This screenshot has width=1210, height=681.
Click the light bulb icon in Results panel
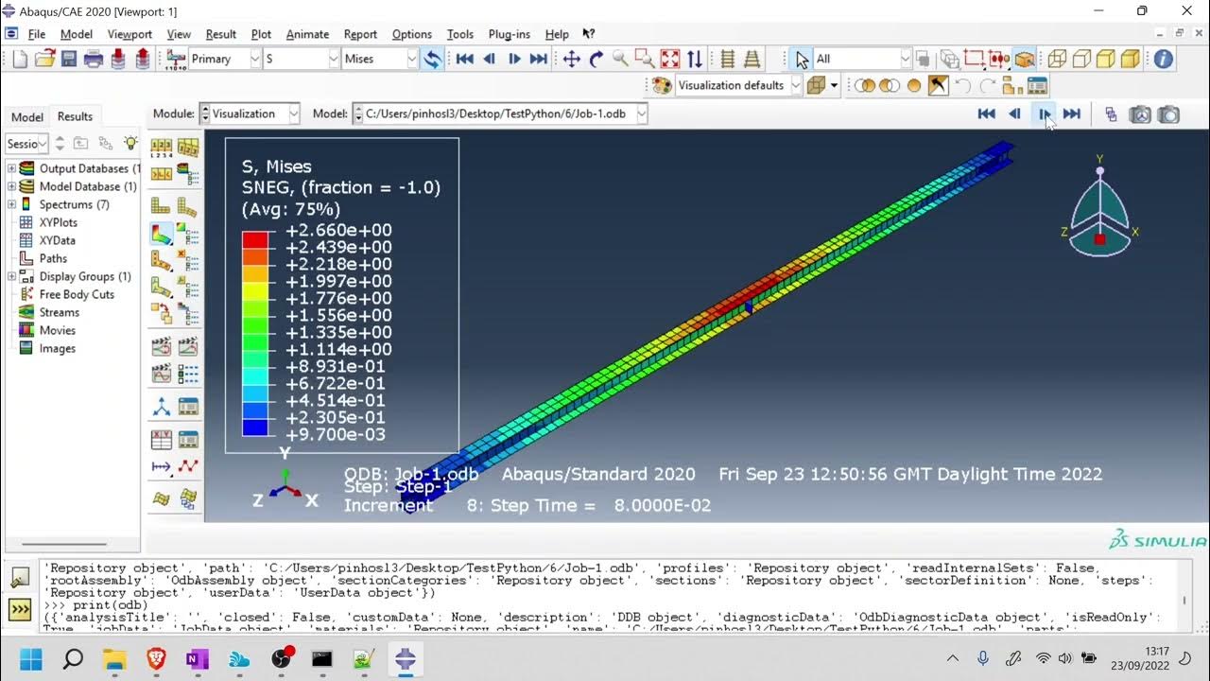pos(130,144)
